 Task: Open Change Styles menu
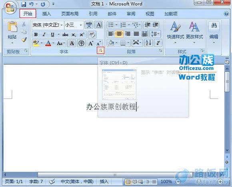pos(194,32)
